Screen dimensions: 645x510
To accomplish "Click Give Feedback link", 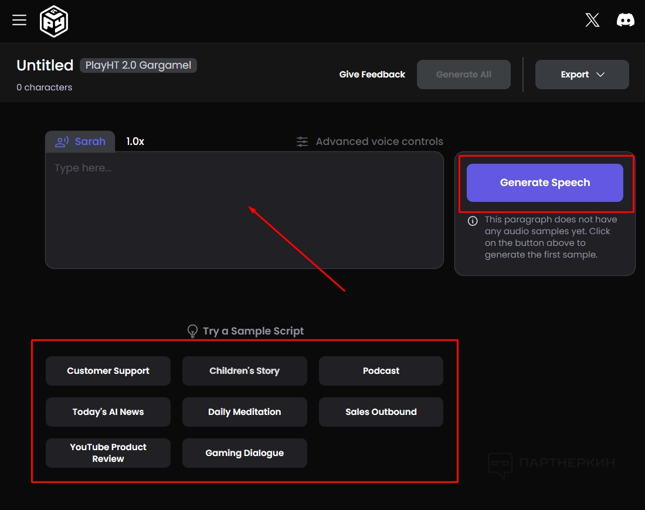I will [x=372, y=75].
